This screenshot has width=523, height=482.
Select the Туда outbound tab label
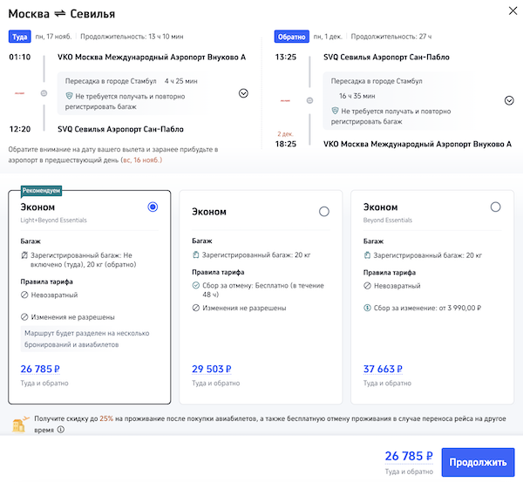pyautogui.click(x=20, y=37)
